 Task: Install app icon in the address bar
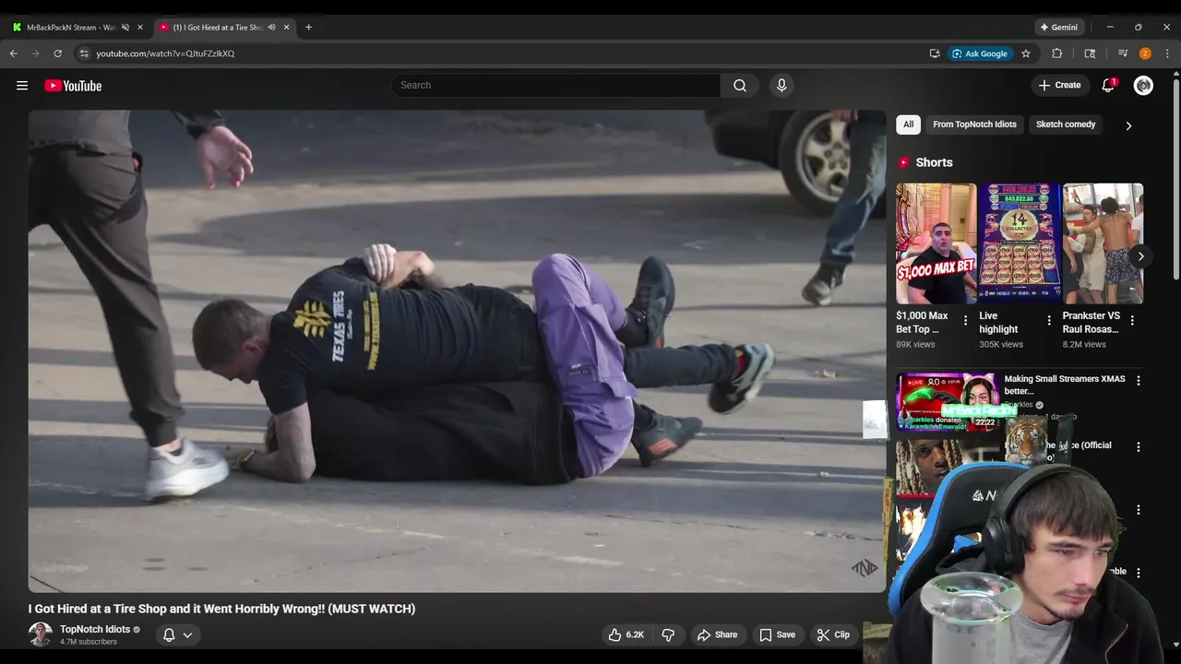point(935,53)
